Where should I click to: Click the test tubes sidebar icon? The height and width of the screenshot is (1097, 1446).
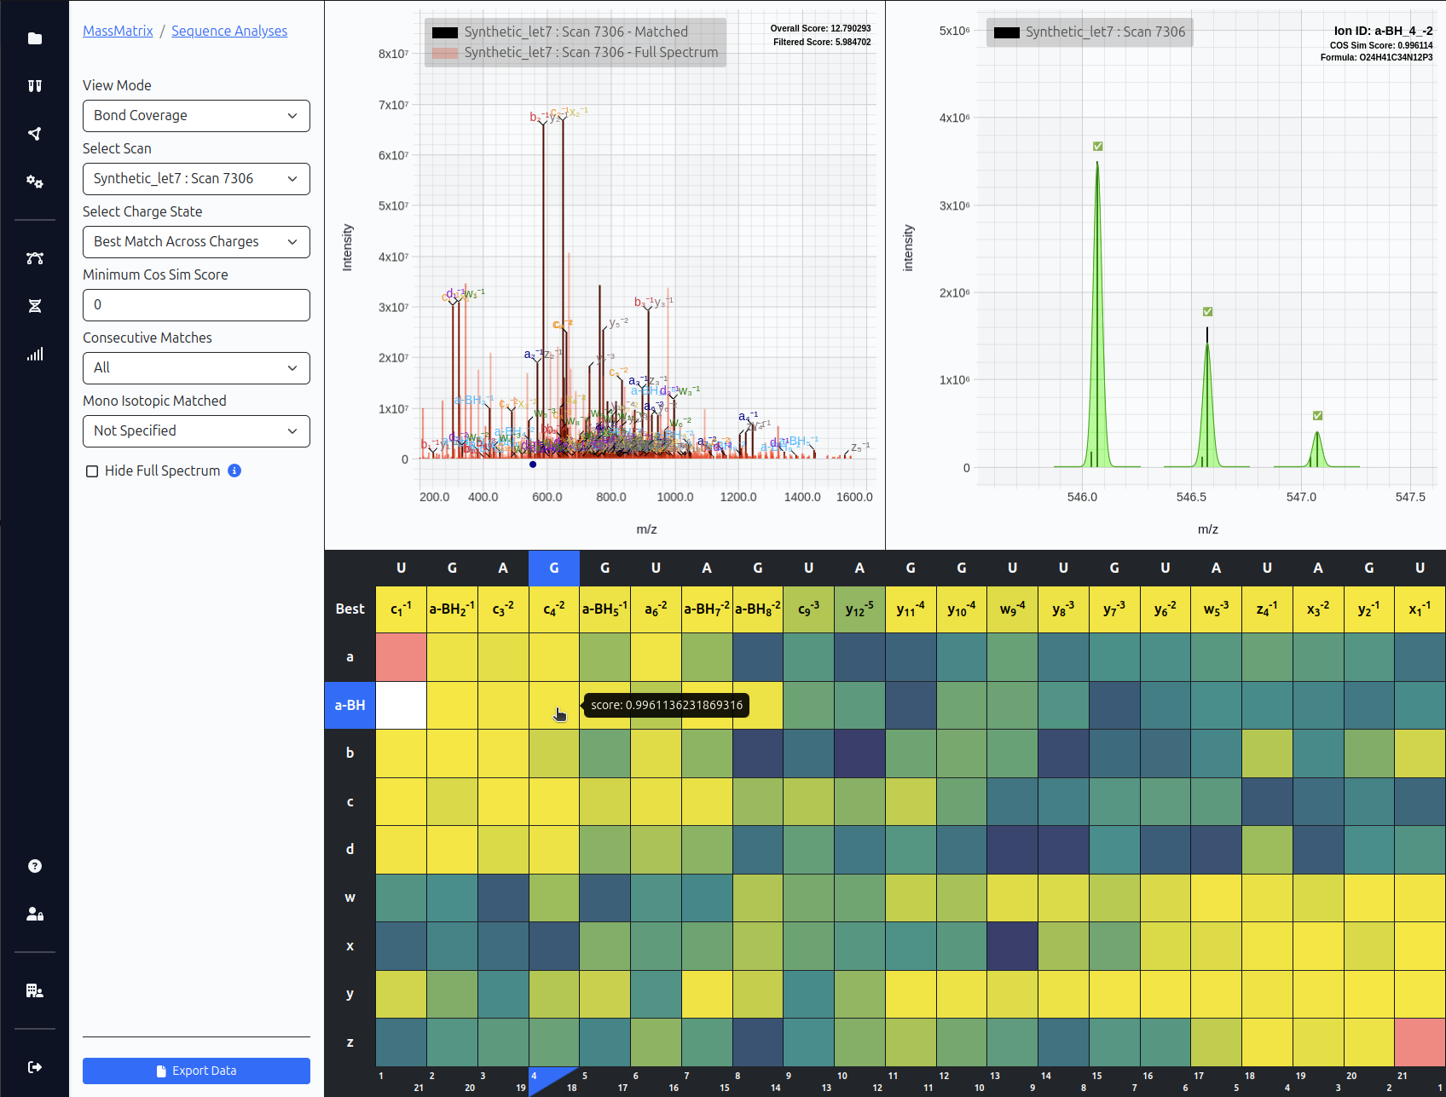[x=35, y=86]
